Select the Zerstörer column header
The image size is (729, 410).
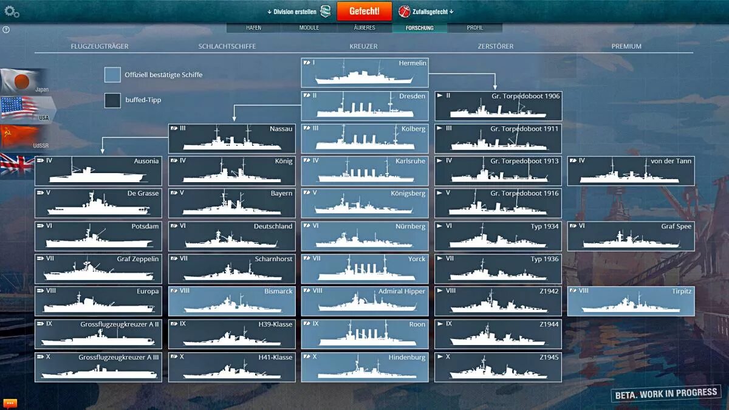496,46
